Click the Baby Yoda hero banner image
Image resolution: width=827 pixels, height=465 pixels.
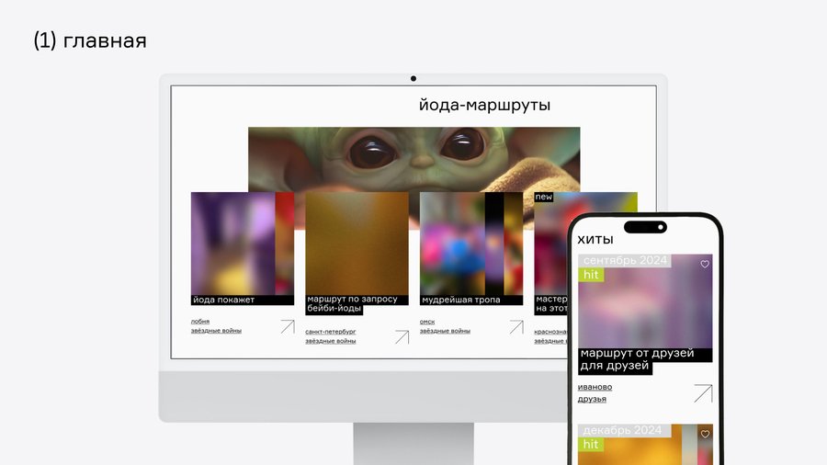414,159
